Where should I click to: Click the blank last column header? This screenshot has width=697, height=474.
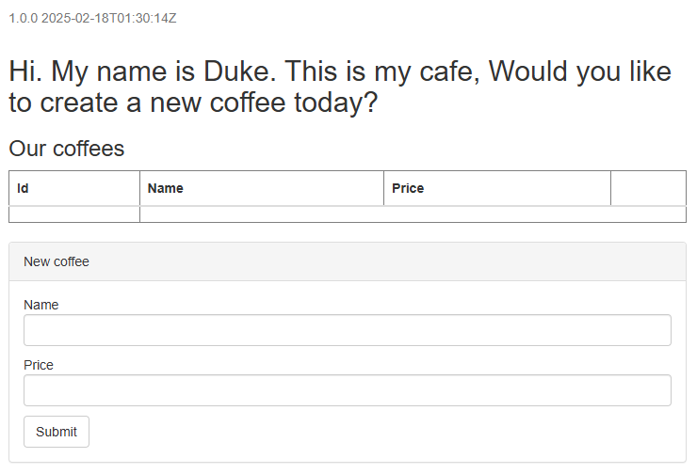click(x=648, y=188)
